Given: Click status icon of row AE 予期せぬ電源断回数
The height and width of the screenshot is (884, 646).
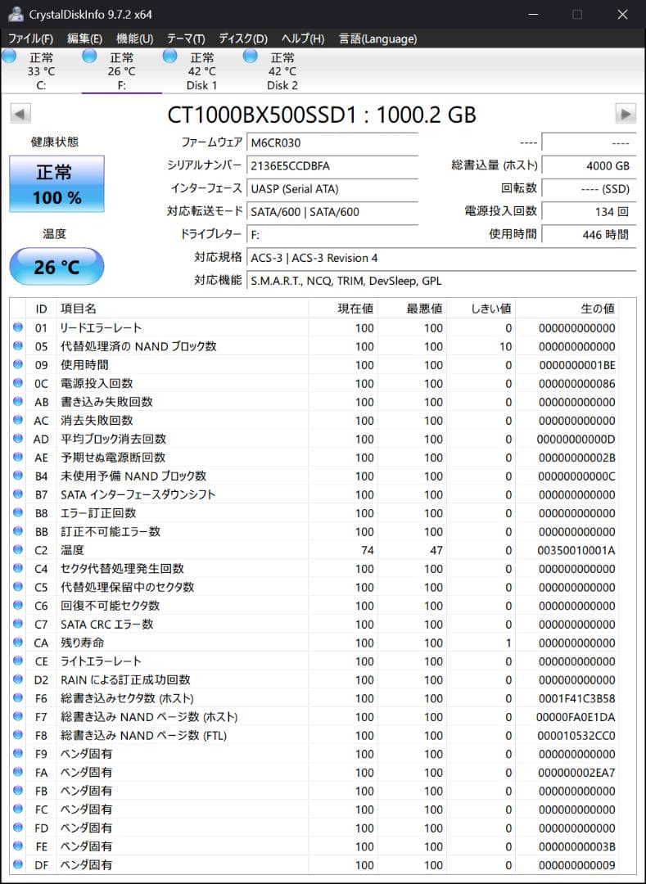Looking at the screenshot, I should coord(18,457).
